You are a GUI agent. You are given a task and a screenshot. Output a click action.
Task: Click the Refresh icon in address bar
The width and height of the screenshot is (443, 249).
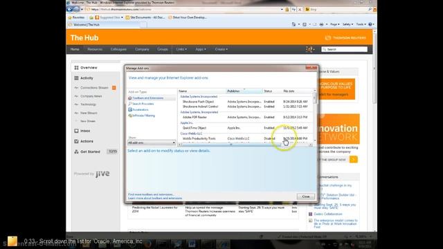click(293, 9)
